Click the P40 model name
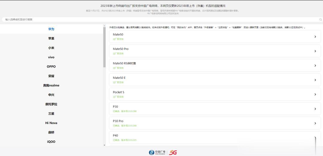This screenshot has height=156, width=323. click(115, 135)
